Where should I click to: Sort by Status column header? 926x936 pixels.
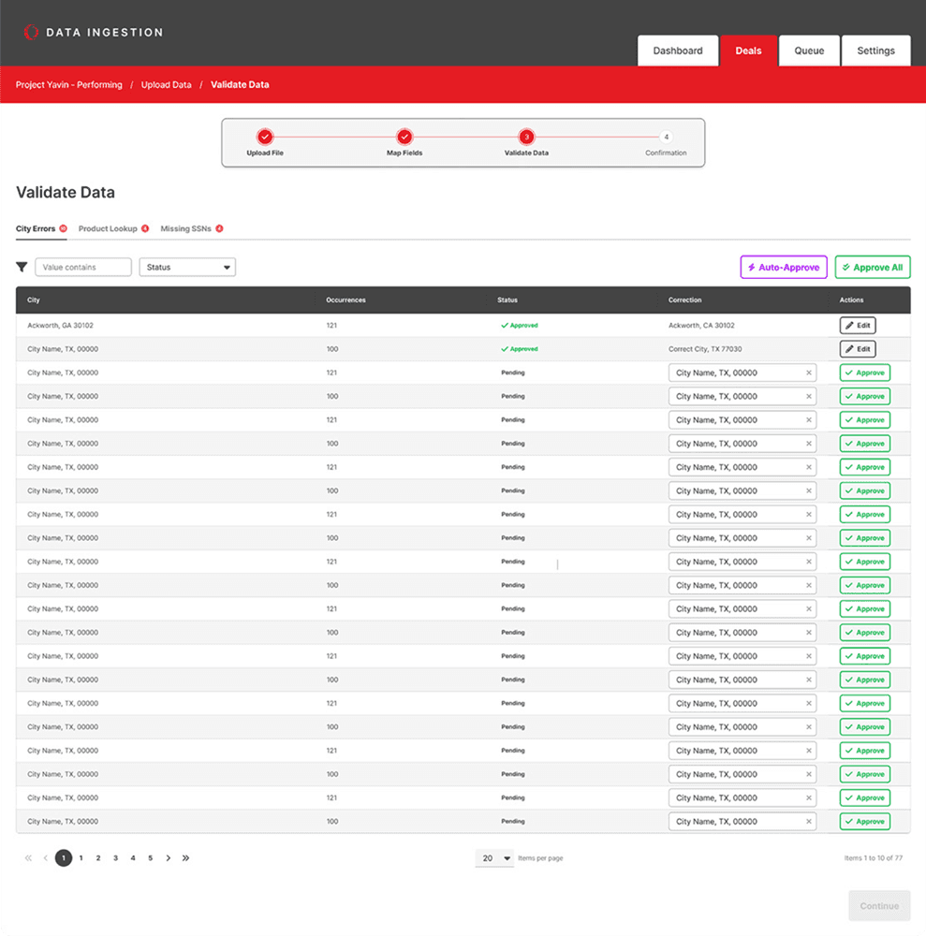click(x=507, y=300)
